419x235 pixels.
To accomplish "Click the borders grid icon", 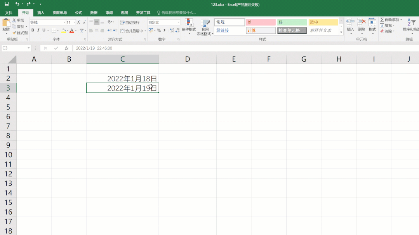I will pos(54,30).
